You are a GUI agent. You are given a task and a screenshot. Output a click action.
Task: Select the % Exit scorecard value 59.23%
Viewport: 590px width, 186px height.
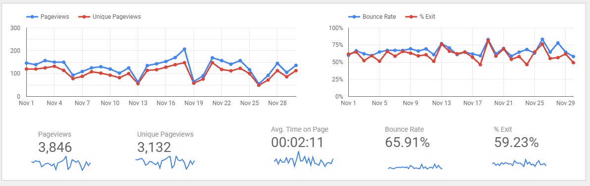pos(516,143)
